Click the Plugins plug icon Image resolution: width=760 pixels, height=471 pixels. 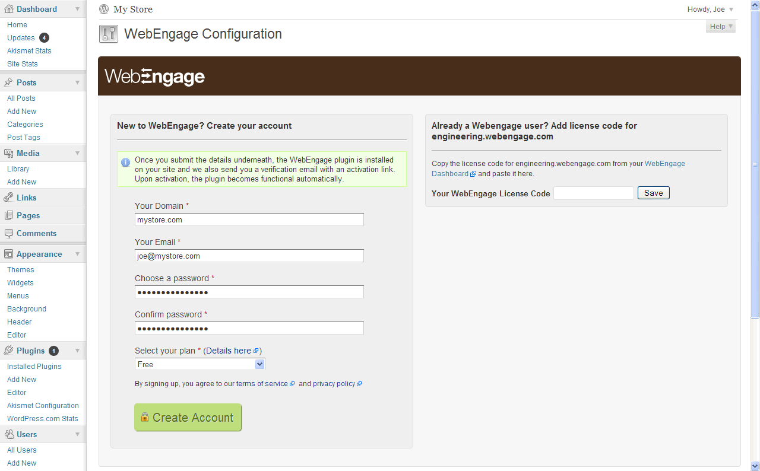(9, 351)
